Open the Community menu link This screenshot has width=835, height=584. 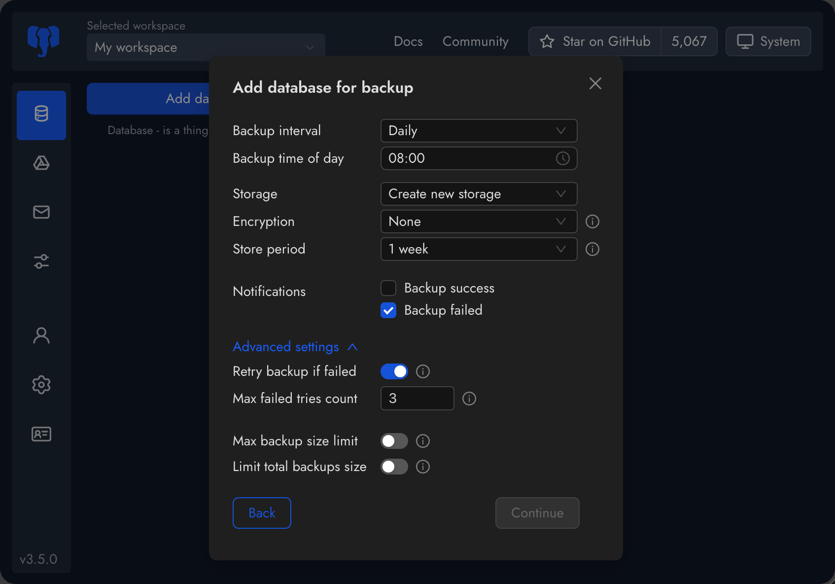[x=475, y=41]
